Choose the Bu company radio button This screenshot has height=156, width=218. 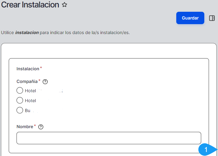[x=20, y=110]
